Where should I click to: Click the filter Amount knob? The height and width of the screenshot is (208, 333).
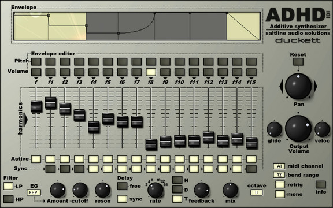[x=58, y=190]
